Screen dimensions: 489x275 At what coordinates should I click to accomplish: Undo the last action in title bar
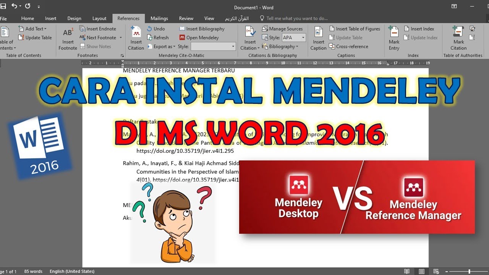click(x=14, y=6)
